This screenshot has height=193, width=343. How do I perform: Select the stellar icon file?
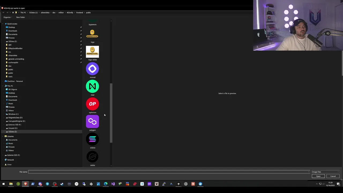click(92, 157)
